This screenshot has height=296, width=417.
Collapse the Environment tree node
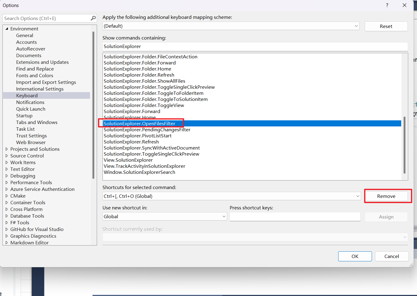pyautogui.click(x=7, y=29)
